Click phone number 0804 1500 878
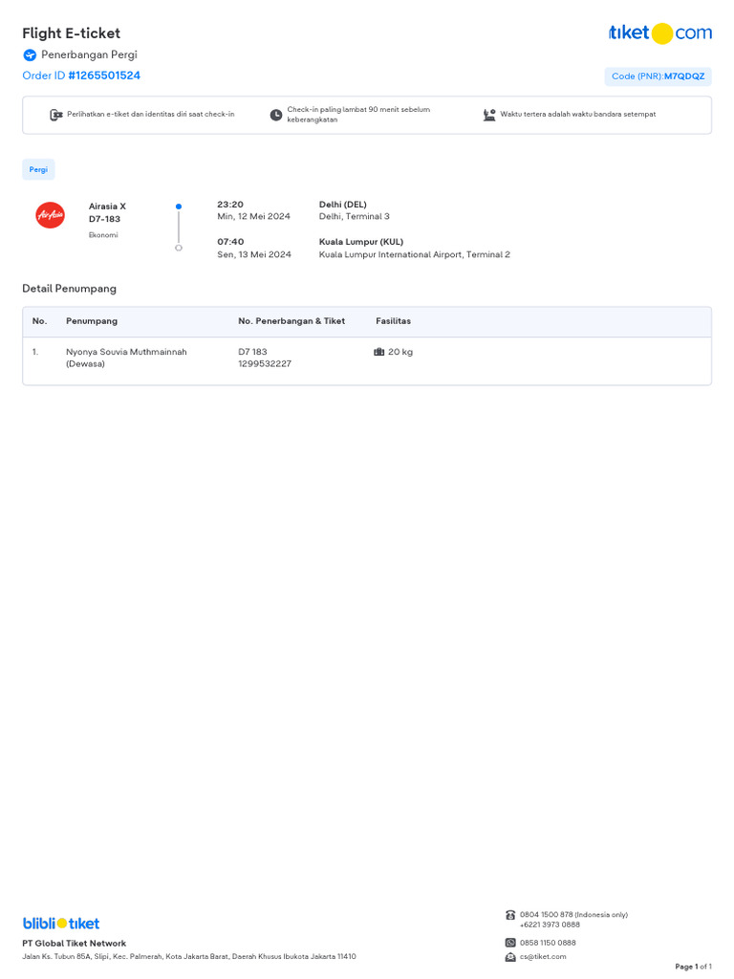Screen dimensions: 734x979 click(546, 915)
